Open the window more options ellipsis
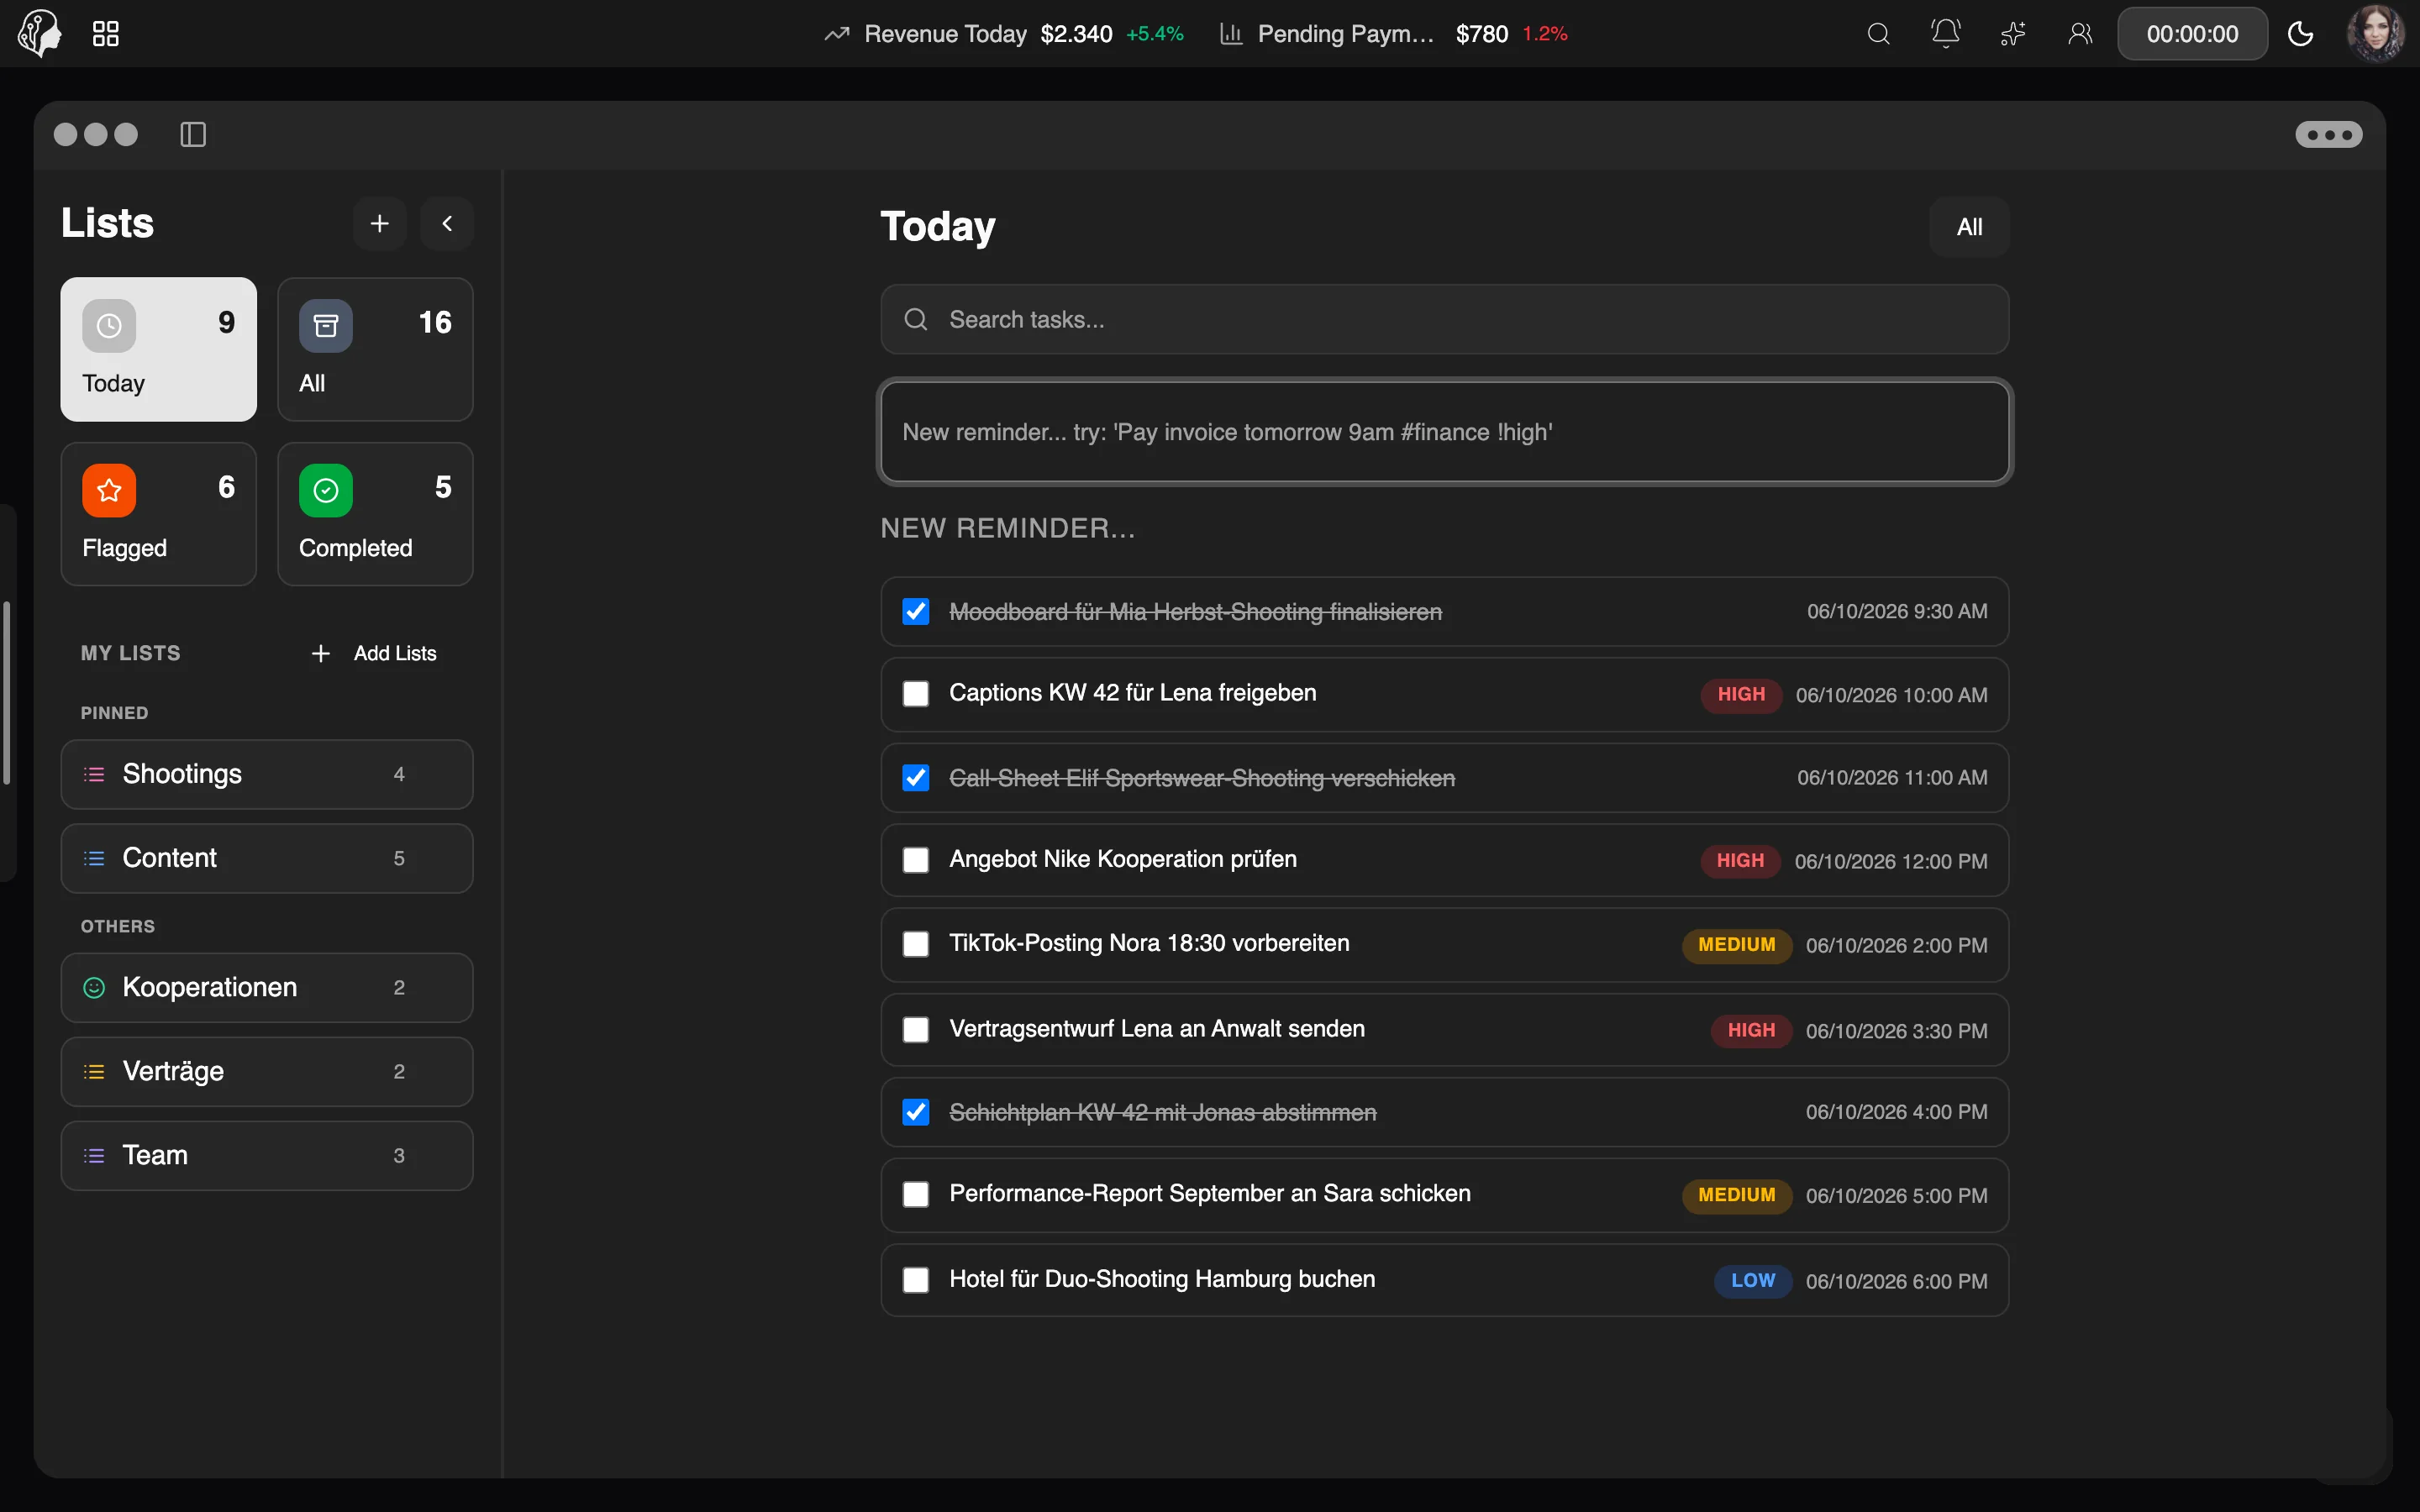2420x1512 pixels. tap(2329, 134)
